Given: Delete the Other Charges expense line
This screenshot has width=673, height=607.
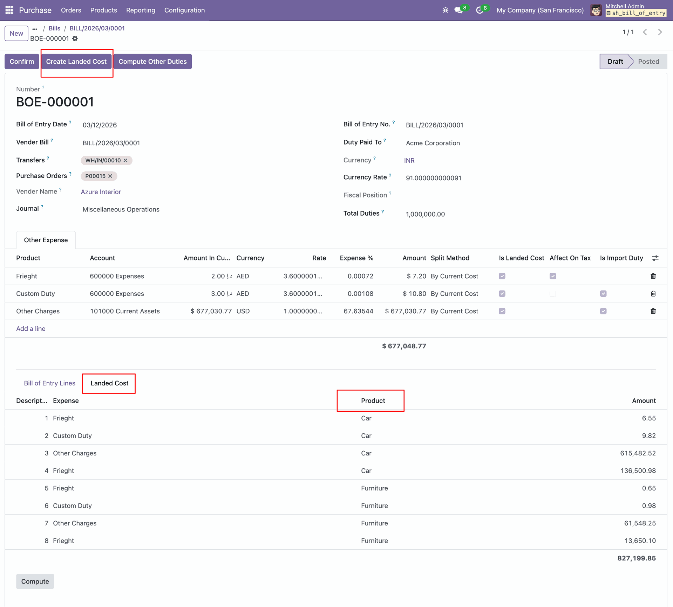Looking at the screenshot, I should point(653,311).
